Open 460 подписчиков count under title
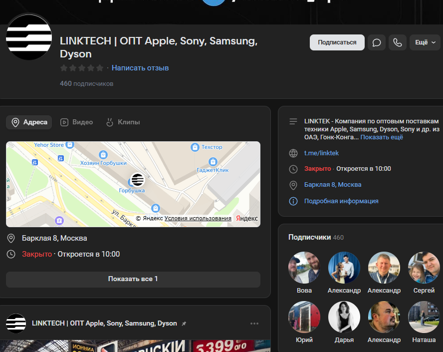The height and width of the screenshot is (352, 443). click(x=86, y=84)
